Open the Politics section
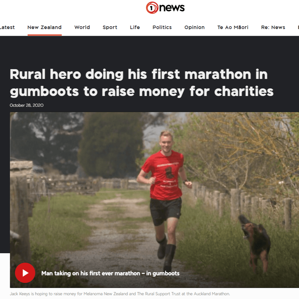The image size is (299, 299). (162, 27)
